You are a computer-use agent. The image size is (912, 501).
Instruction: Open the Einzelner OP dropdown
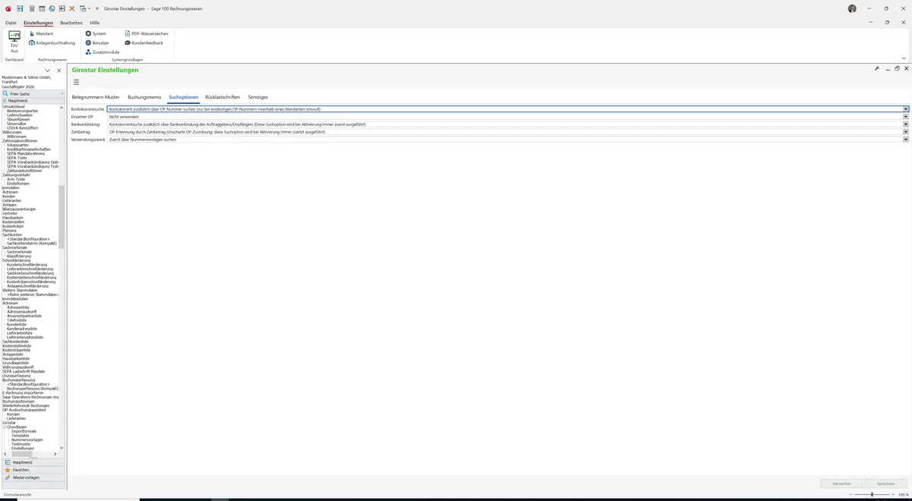[906, 117]
